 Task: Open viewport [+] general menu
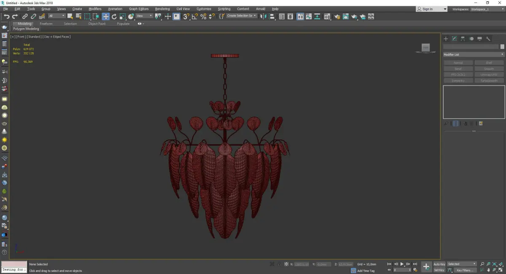(13, 37)
